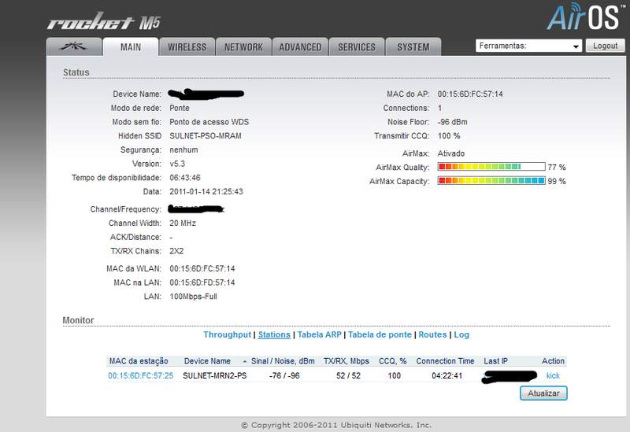Sort by CCQ, % column

(x=392, y=361)
